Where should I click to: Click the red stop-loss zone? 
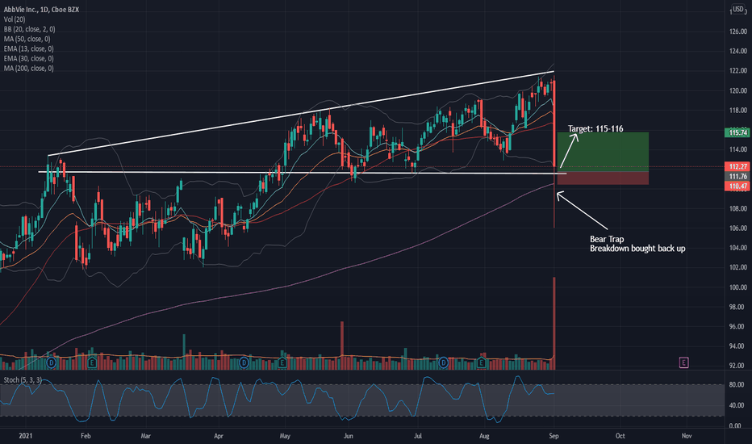pyautogui.click(x=603, y=178)
